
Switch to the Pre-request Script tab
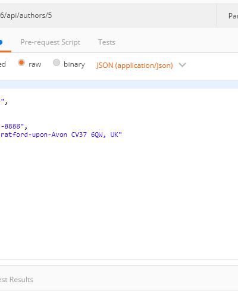[x=50, y=42]
